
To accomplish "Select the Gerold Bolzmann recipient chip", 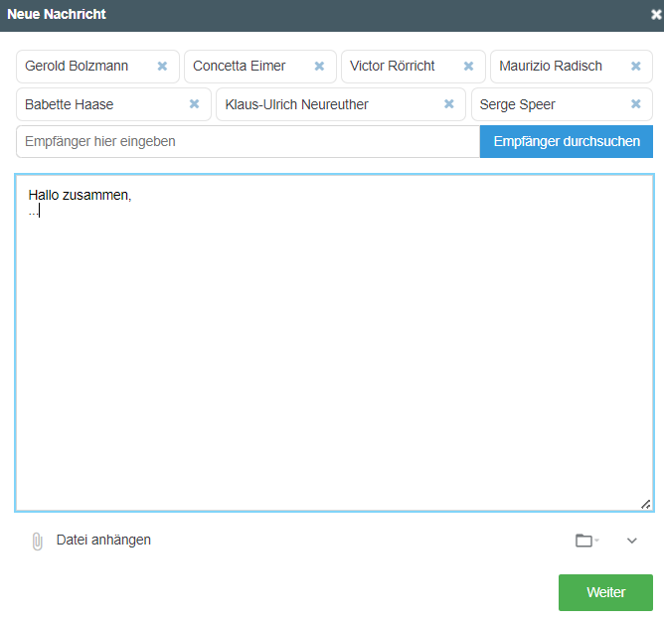I will [x=97, y=67].
